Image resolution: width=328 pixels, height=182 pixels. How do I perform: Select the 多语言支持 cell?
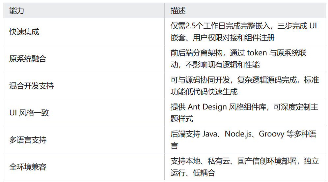click(x=84, y=140)
